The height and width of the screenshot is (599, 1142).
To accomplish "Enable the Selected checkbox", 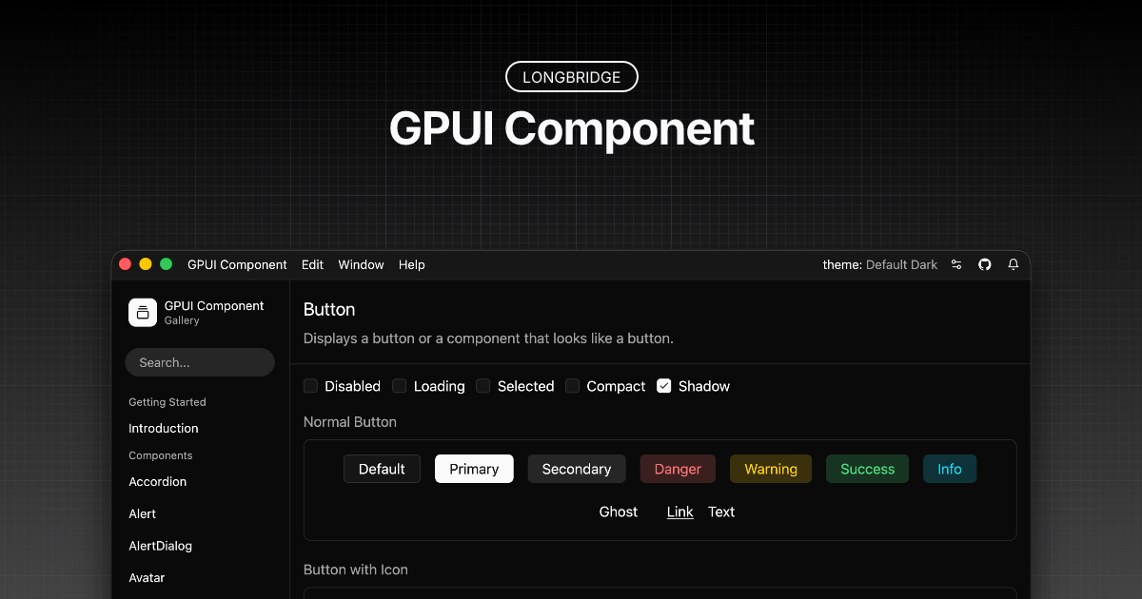I will click(x=482, y=386).
